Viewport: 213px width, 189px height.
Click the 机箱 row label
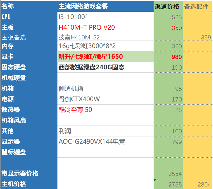tap(29, 88)
